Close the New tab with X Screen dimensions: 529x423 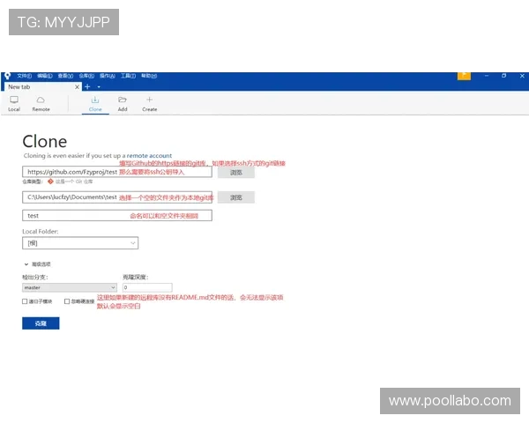[x=77, y=87]
